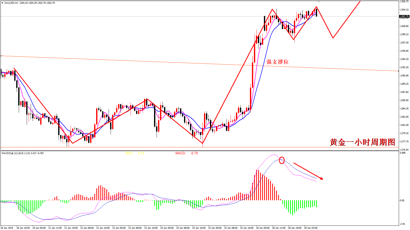410x230 pixels.
Task: Select the 黄金一小时周期图 title label
Action: (x=362, y=142)
